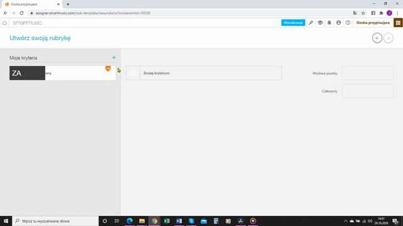The image size is (403, 226).
Task: Open Microsoft Edge from the taskbar
Action: tap(130, 221)
